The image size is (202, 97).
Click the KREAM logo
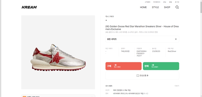[x=29, y=7]
